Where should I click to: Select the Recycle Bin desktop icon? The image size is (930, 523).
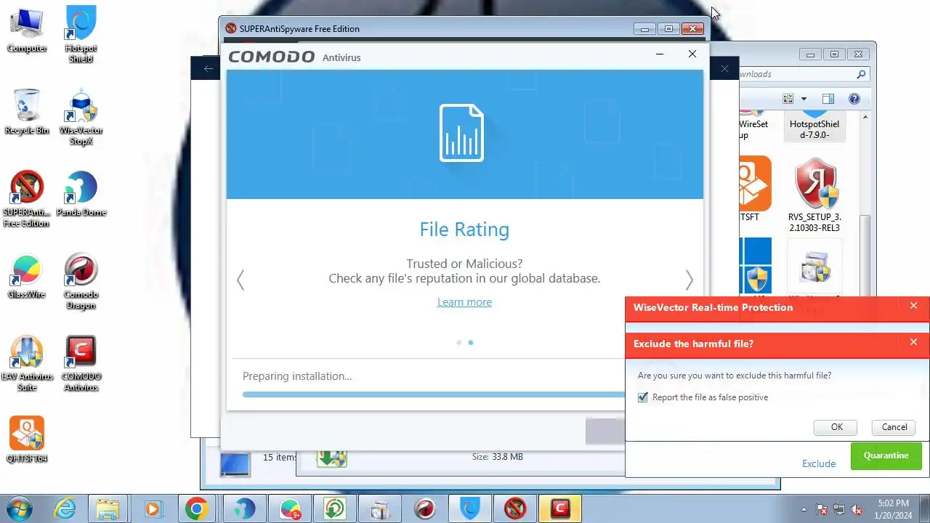[27, 112]
